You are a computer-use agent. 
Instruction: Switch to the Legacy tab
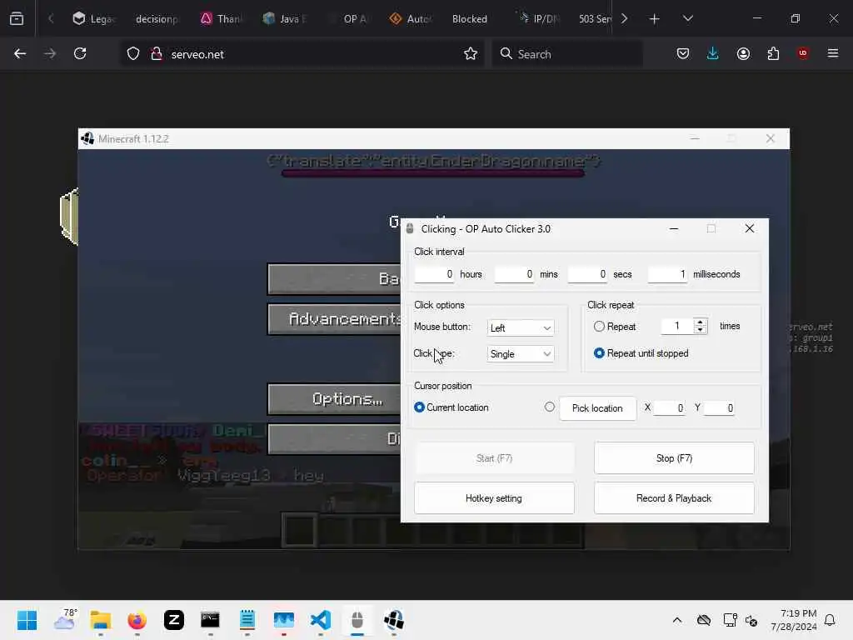93,18
